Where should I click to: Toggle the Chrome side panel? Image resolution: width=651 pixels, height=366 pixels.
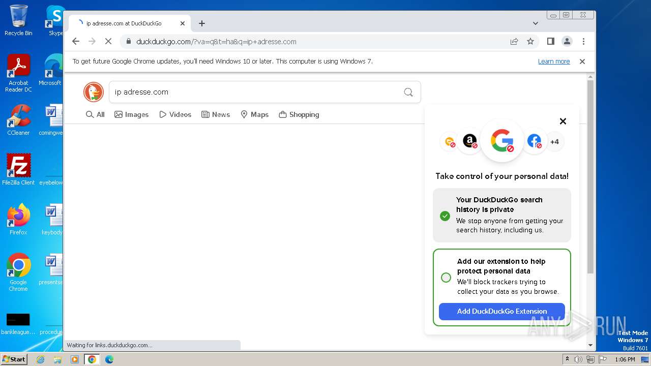tap(551, 42)
